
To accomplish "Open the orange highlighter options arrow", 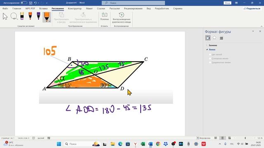I will (x=49, y=21).
